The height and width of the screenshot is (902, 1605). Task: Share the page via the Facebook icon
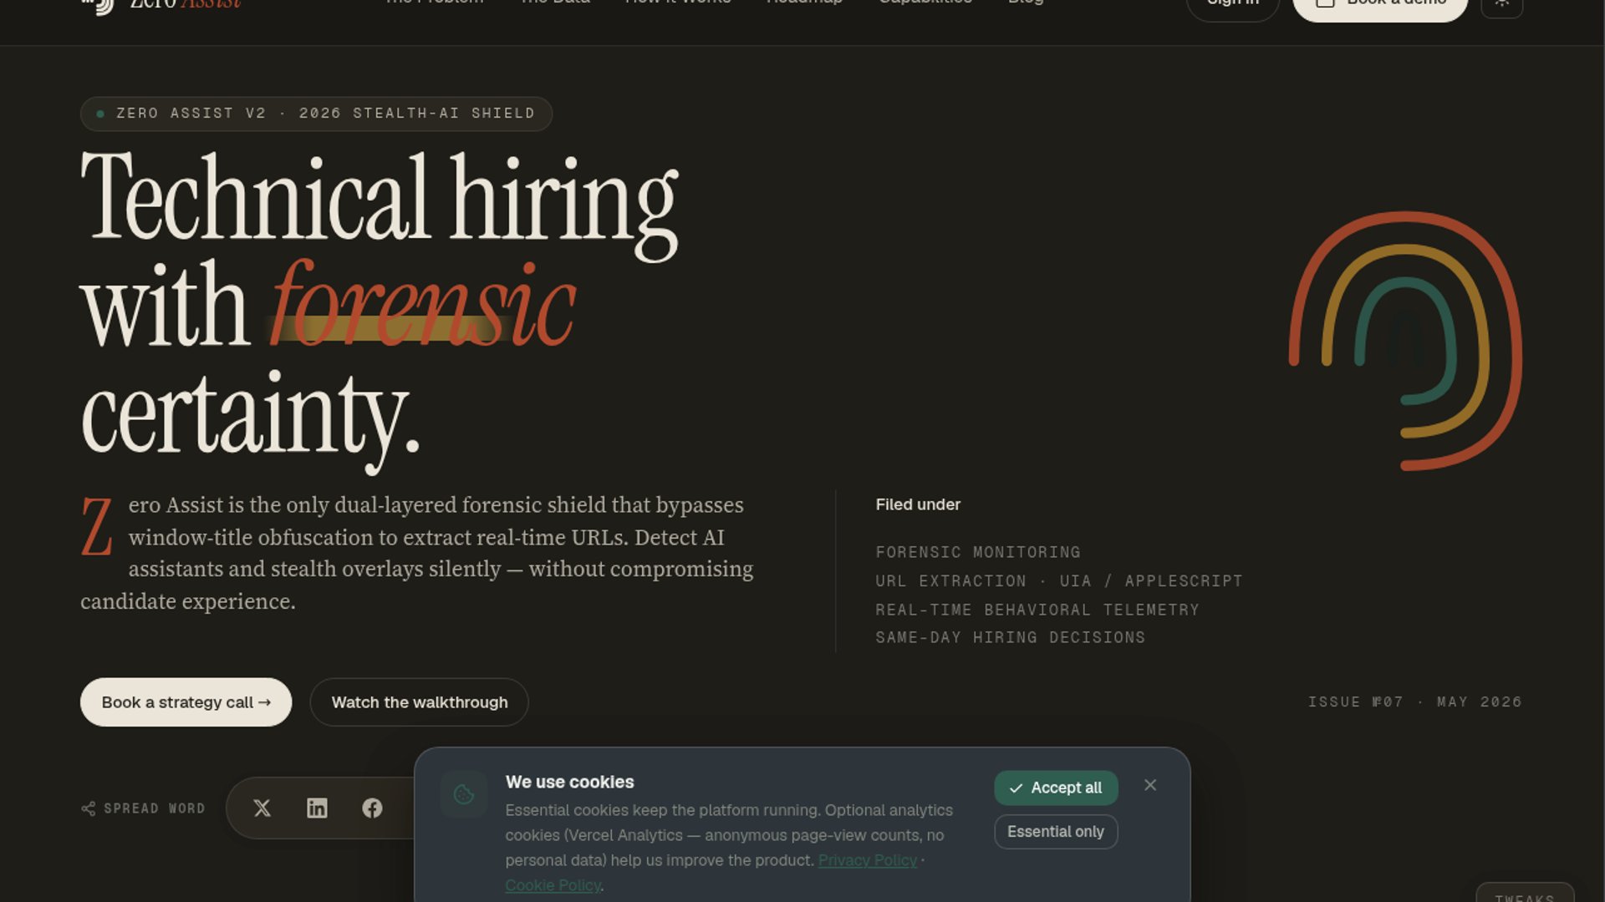[372, 808]
